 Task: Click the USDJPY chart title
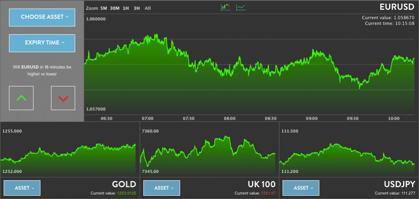pyautogui.click(x=399, y=184)
